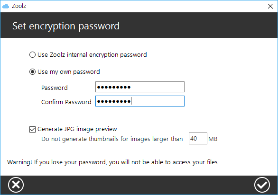
Task: Click the Zoolz cloud icon in the title bar
Action: (x=6, y=6)
